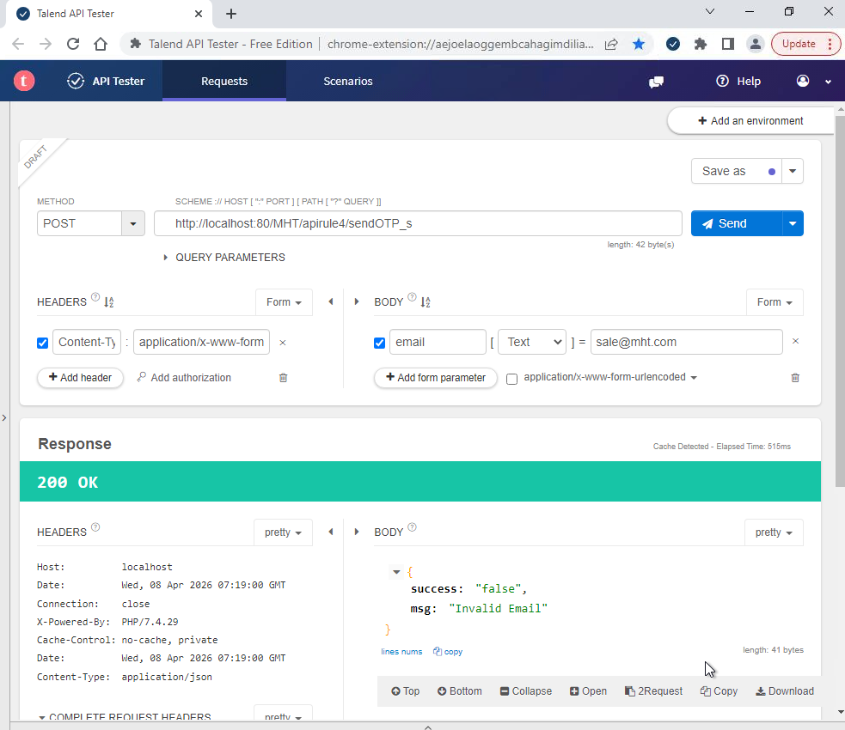Open request body Form view dropdown
Image resolution: width=845 pixels, height=730 pixels.
(x=775, y=302)
